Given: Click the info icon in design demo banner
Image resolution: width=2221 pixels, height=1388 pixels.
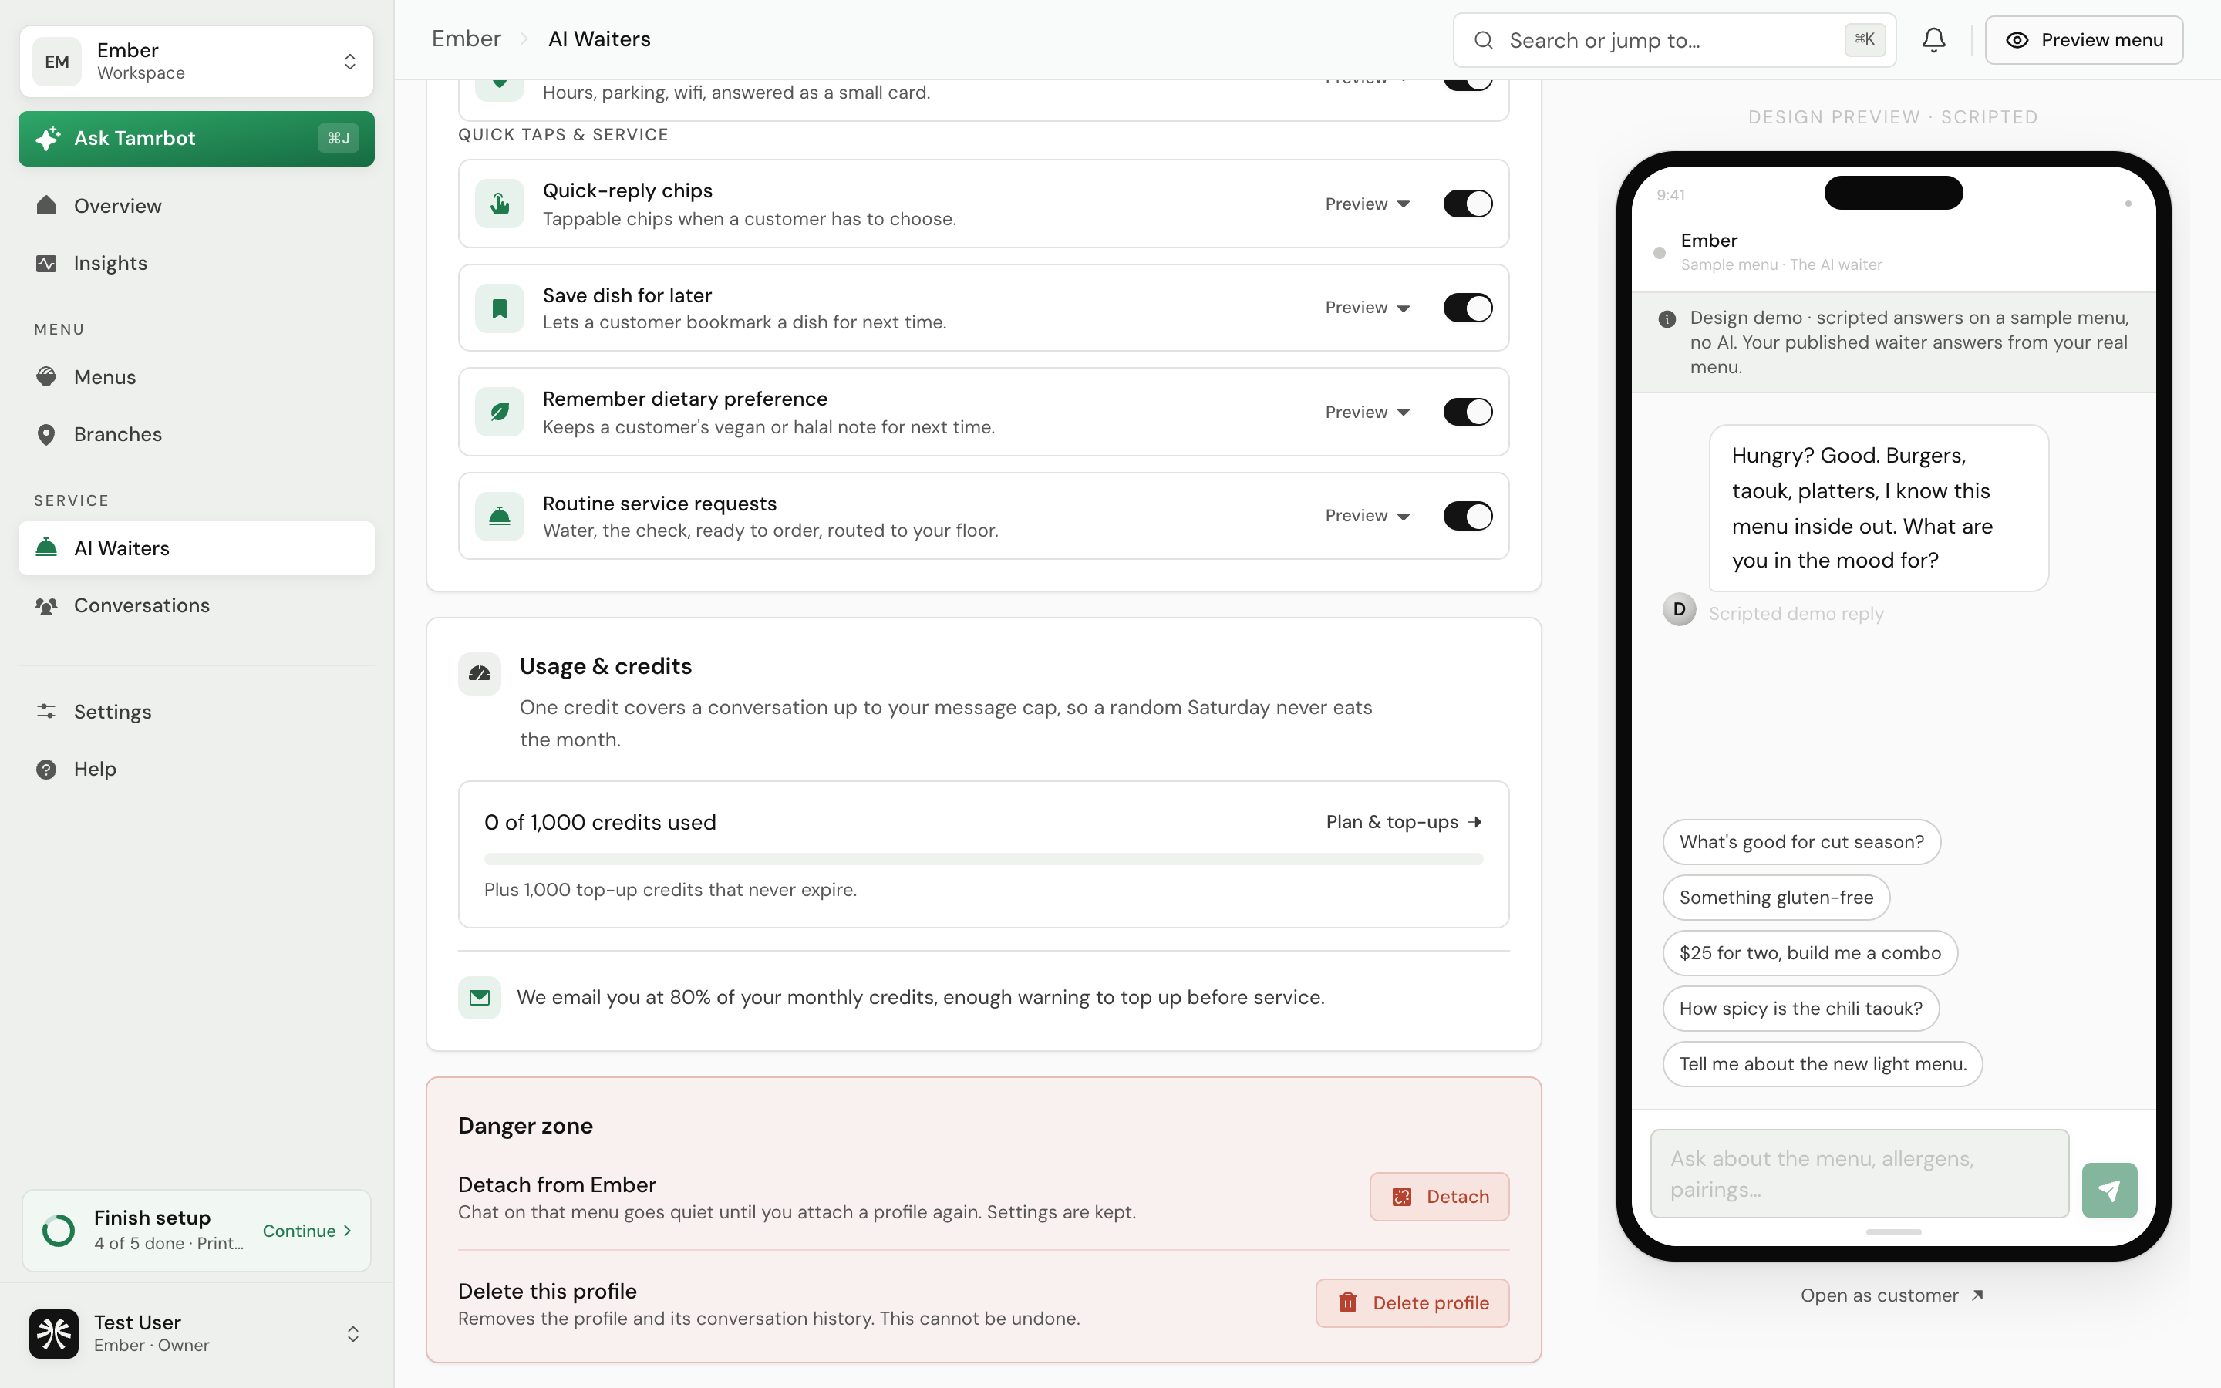Looking at the screenshot, I should point(1667,318).
